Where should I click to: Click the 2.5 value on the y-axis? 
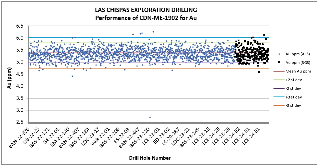tap(20, 122)
